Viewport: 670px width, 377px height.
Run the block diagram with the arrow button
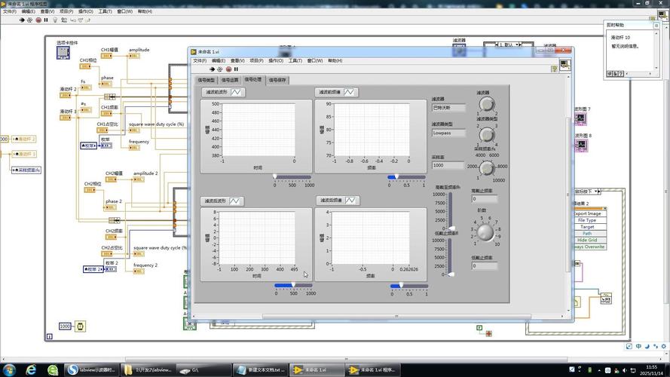point(22,20)
